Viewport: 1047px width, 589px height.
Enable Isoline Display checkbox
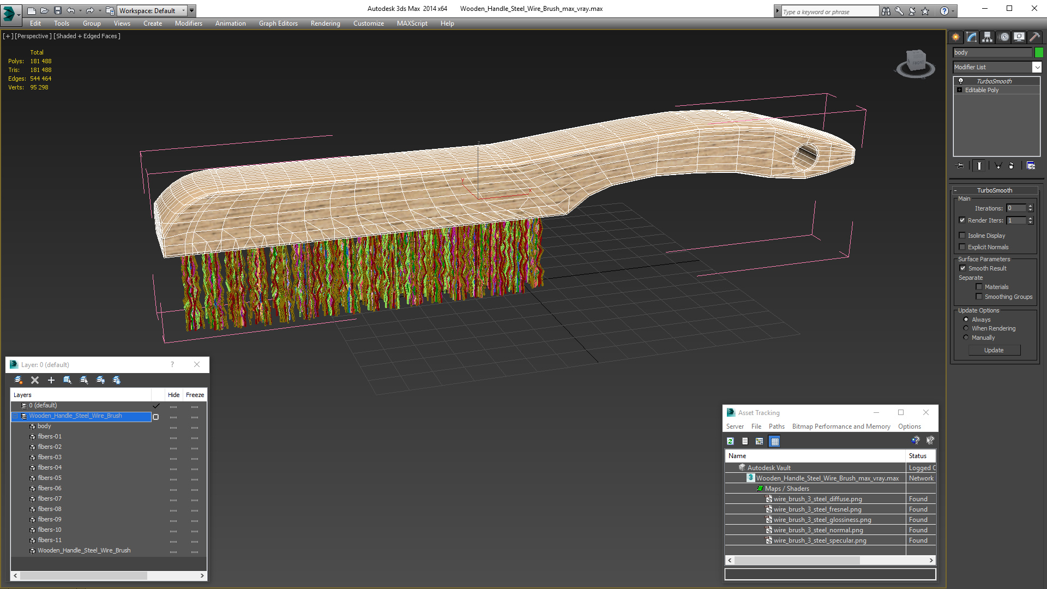point(962,236)
